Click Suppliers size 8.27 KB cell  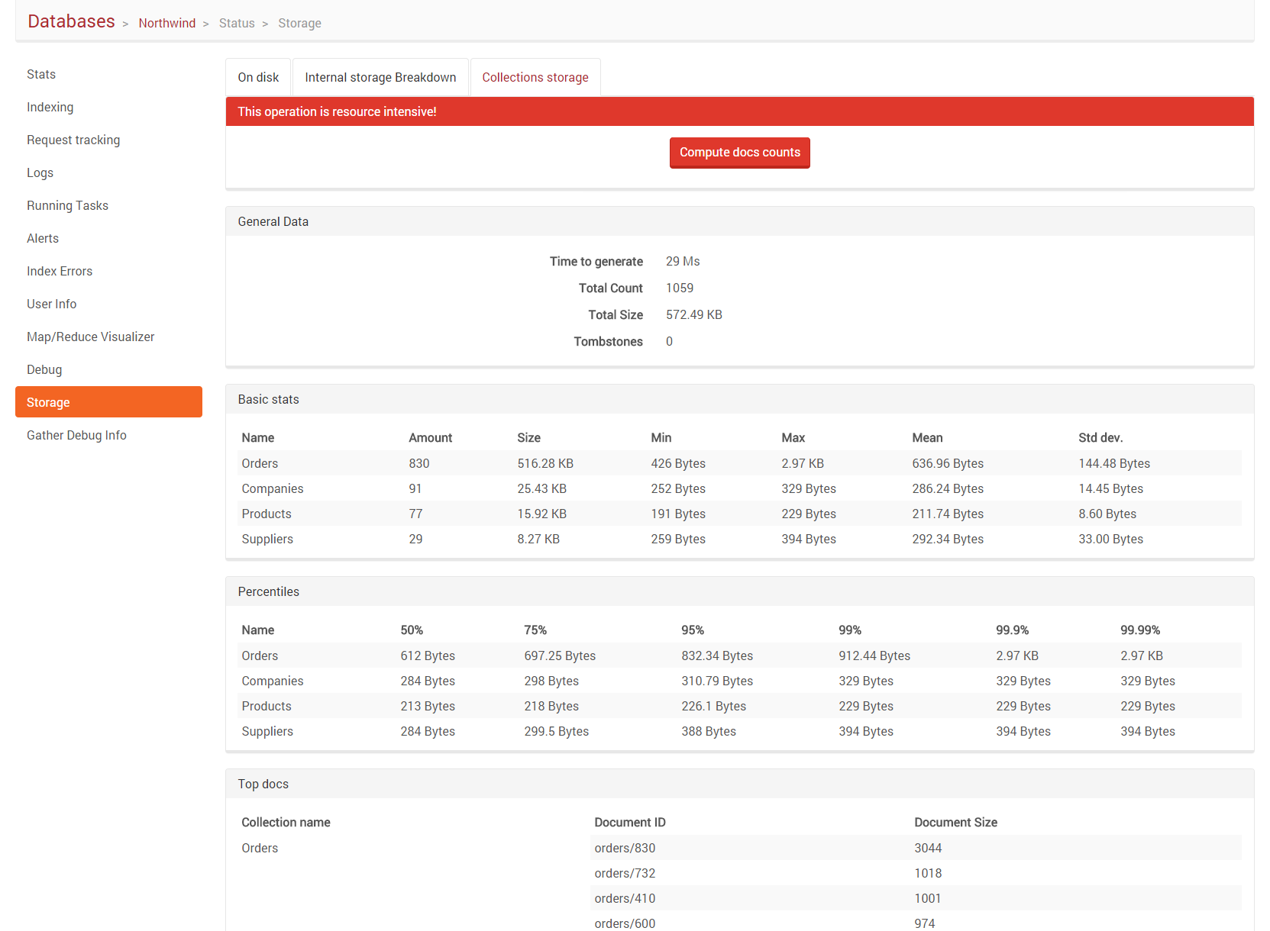pyautogui.click(x=538, y=539)
